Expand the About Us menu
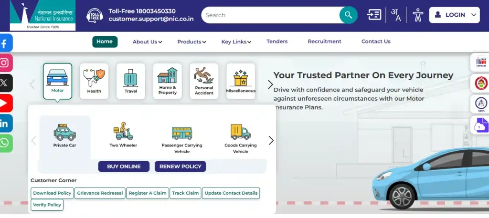 147,42
